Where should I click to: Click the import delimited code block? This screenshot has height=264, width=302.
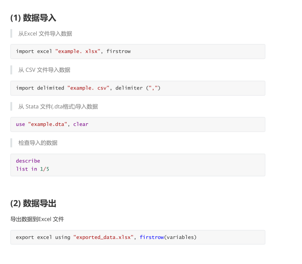pyautogui.click(x=138, y=88)
